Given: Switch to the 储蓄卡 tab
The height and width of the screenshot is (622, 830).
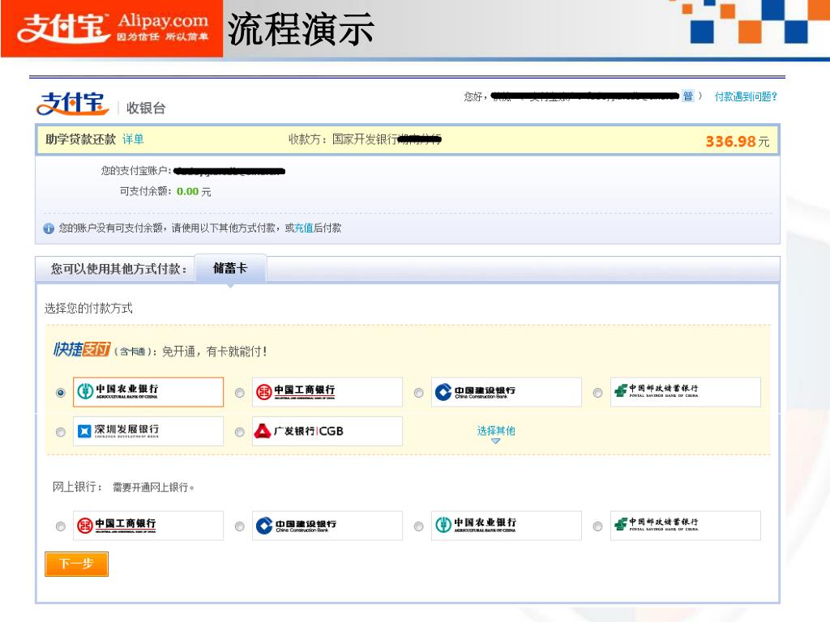Looking at the screenshot, I should (x=230, y=269).
